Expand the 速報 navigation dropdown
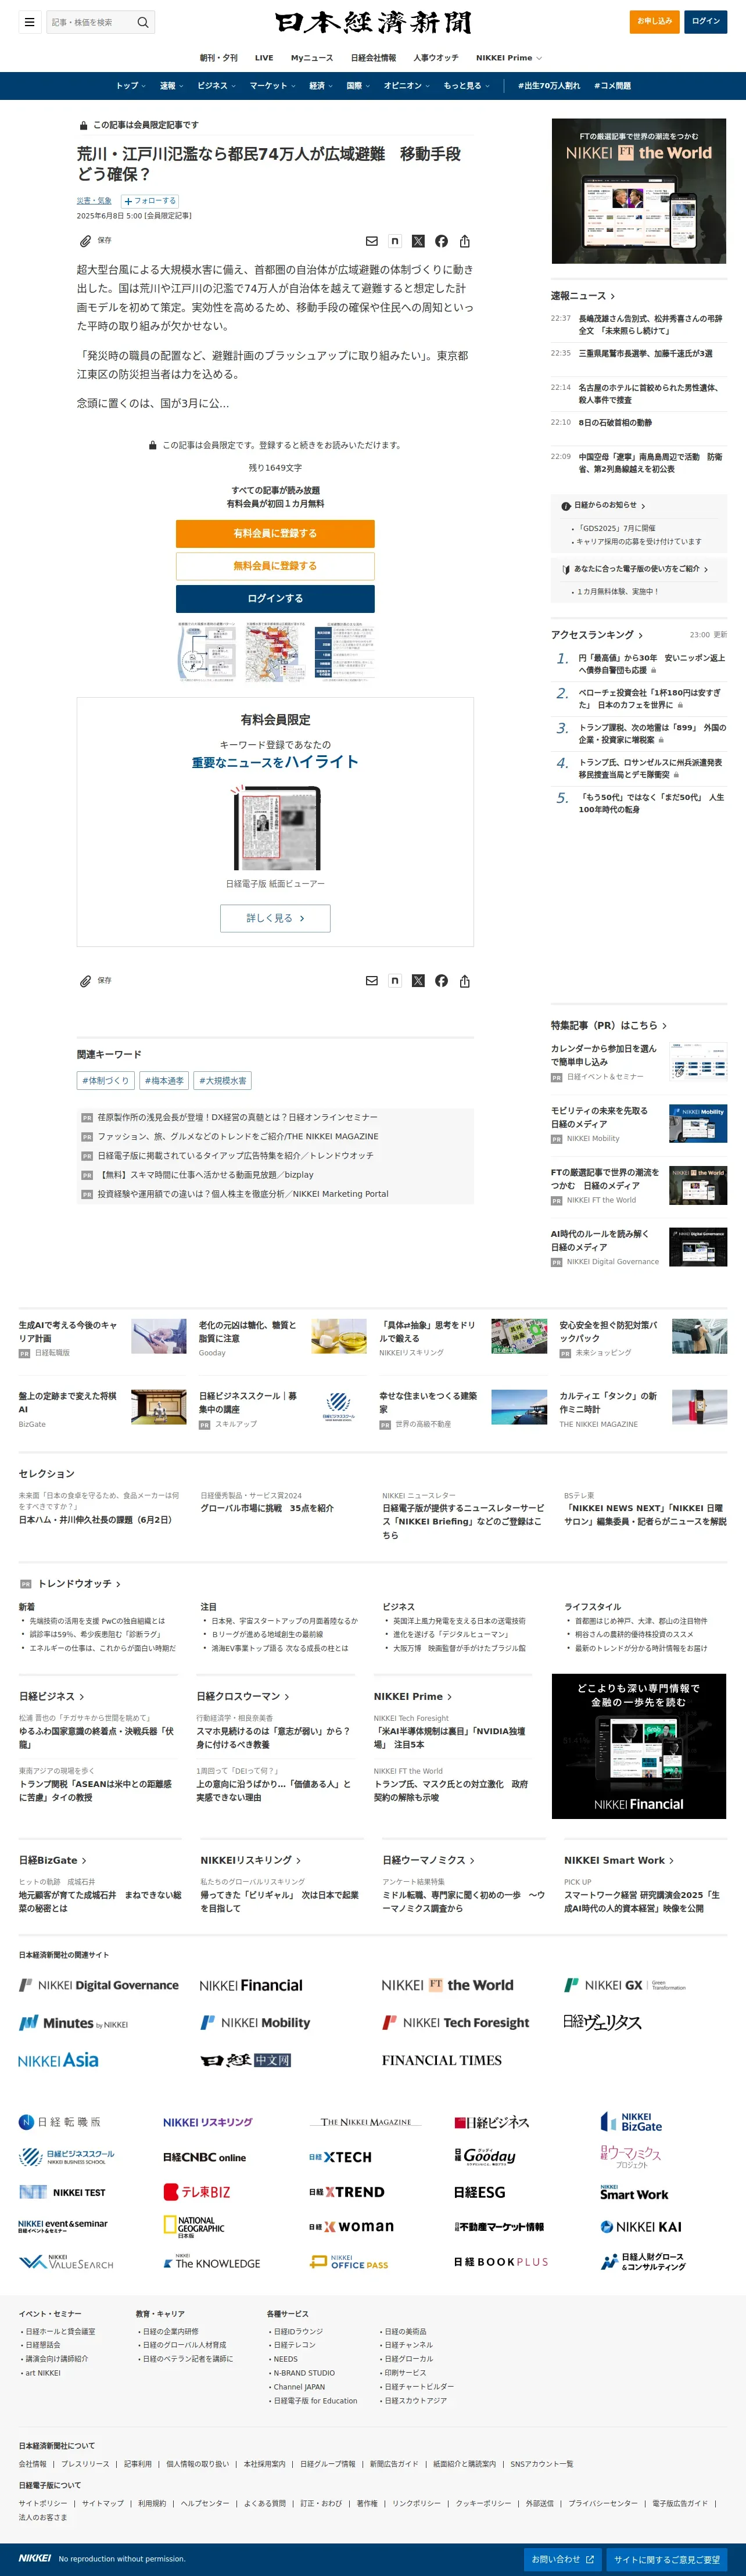Screen dimensions: 746x2576 171,86
